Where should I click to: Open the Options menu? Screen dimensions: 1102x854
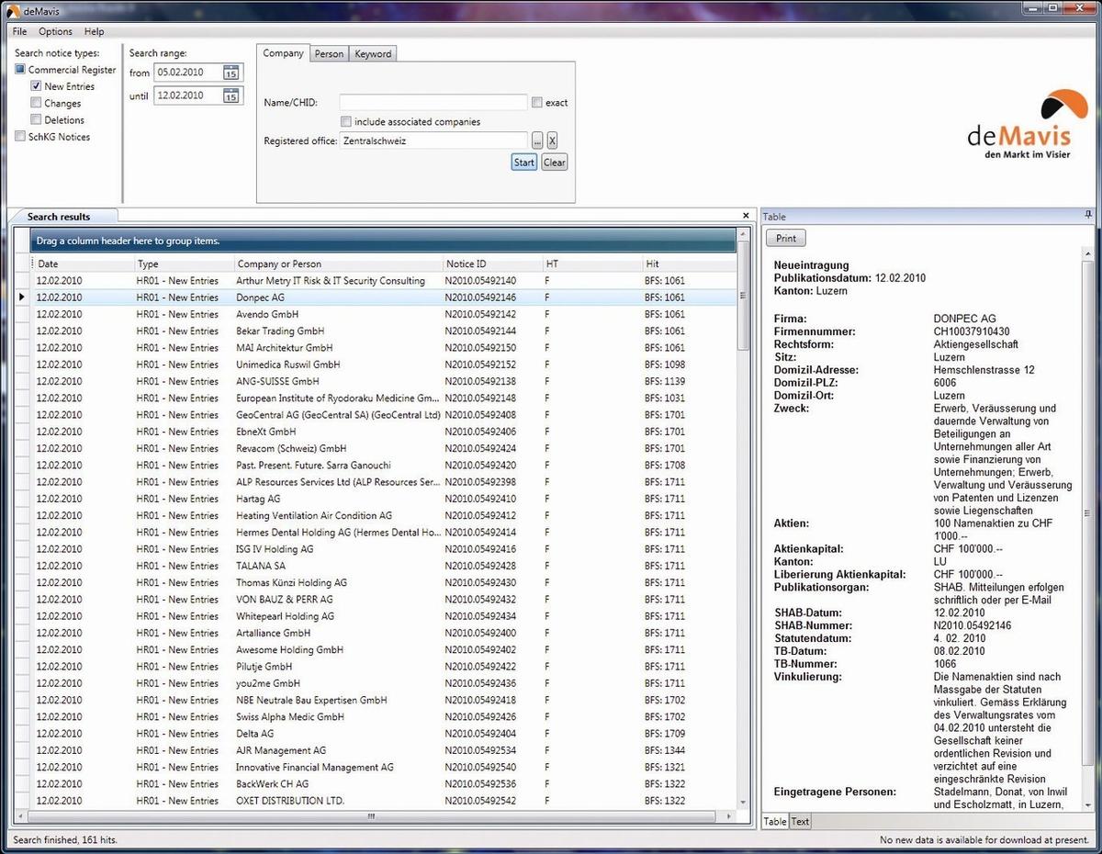[55, 32]
